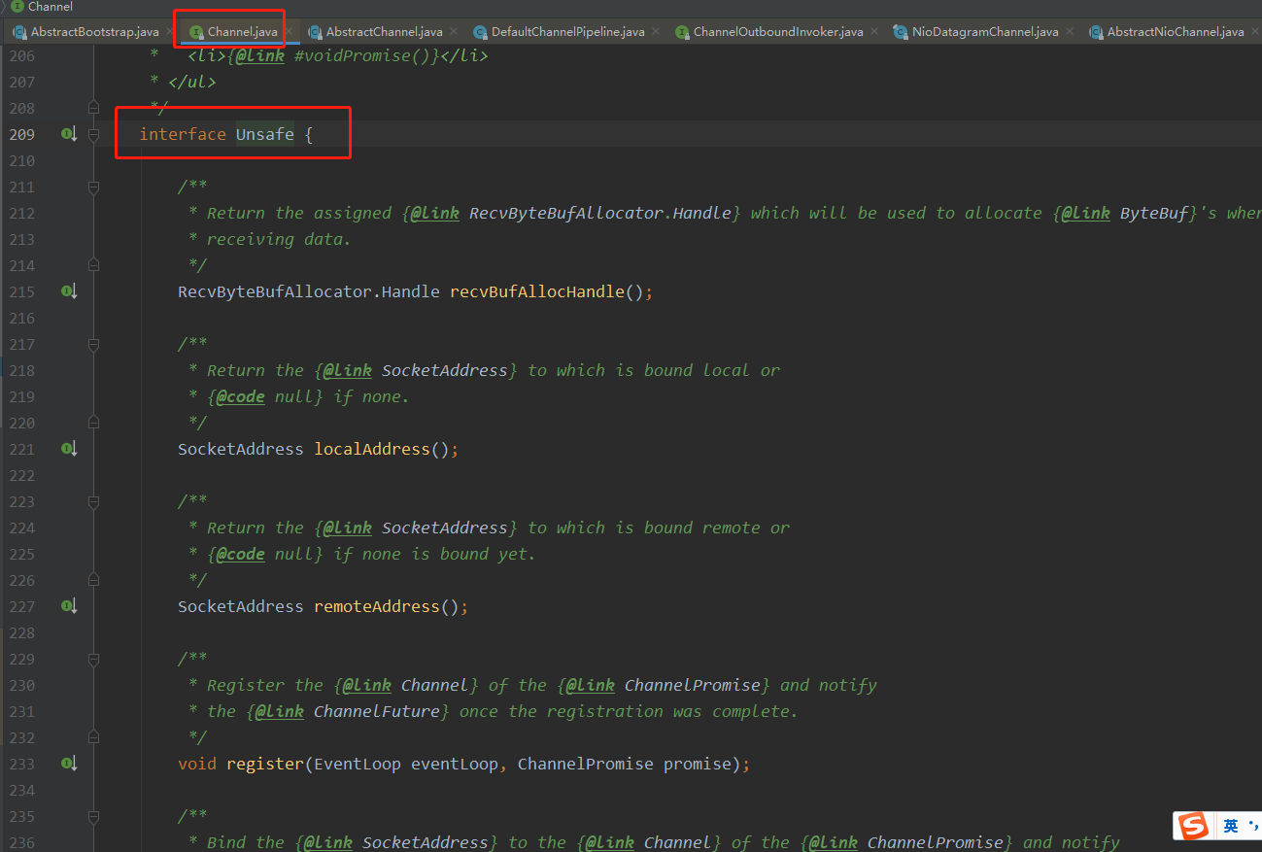Click the EventLoop parameter type
The height and width of the screenshot is (852, 1262).
[x=358, y=764]
